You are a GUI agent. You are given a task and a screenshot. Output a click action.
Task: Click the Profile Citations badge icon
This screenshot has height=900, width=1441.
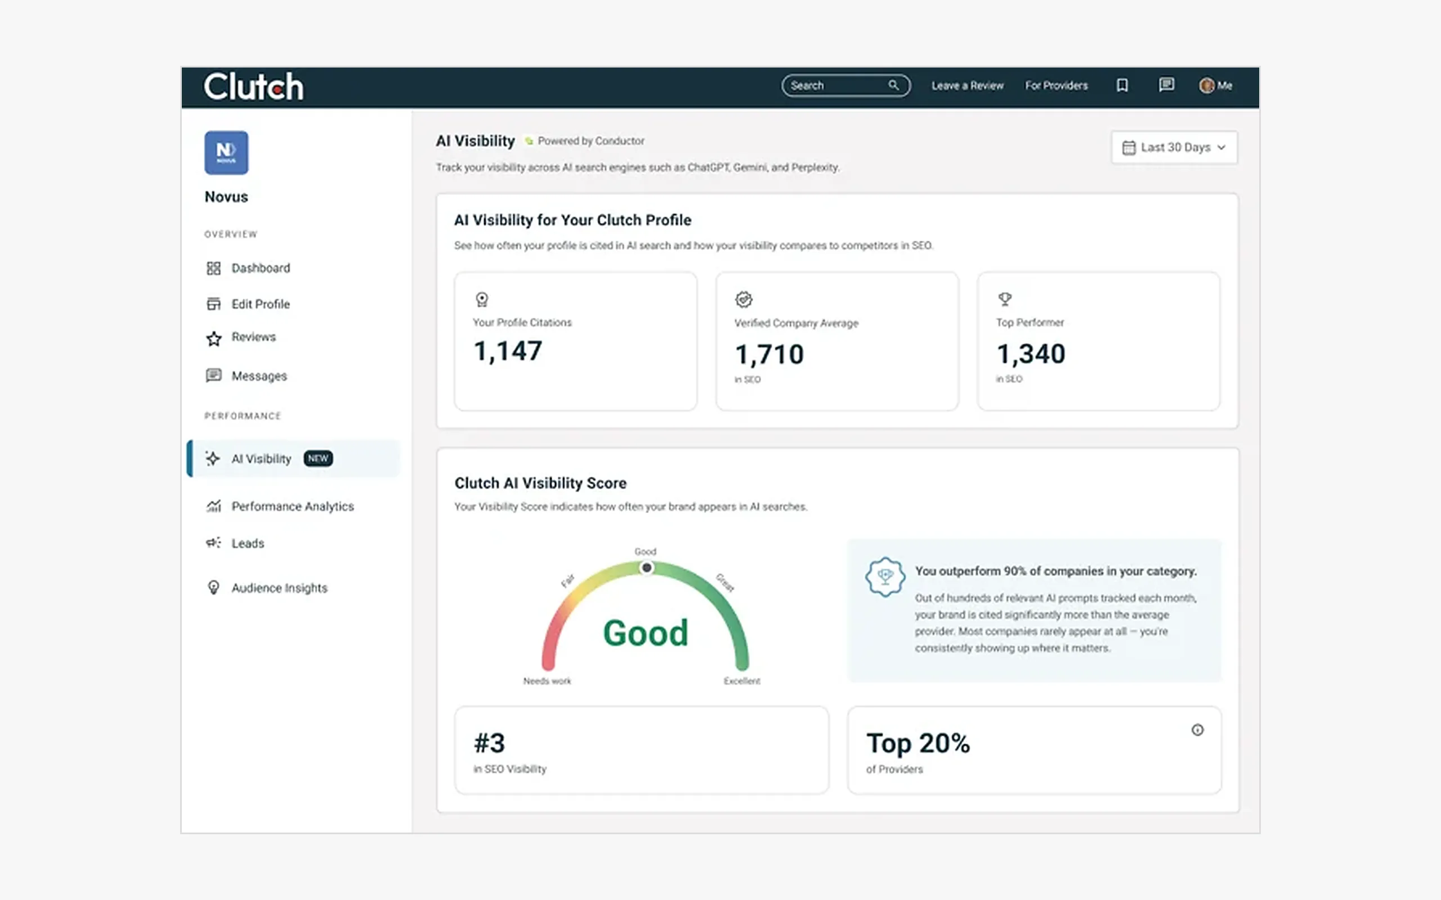click(x=482, y=299)
